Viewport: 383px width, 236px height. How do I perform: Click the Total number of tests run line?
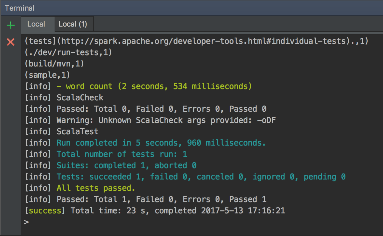(106, 154)
